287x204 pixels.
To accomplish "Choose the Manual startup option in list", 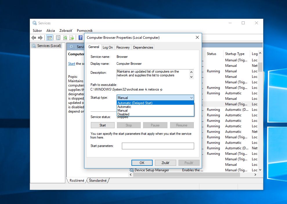I will click(155, 111).
